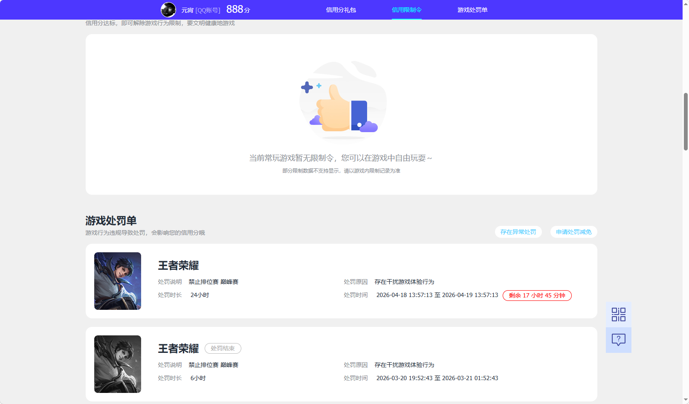Click the 存在异常处罚 button
The width and height of the screenshot is (689, 404).
pyautogui.click(x=518, y=232)
